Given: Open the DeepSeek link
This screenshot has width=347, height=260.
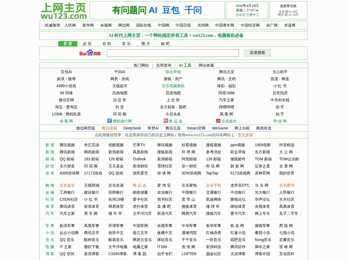Looking at the screenshot, I should [x=132, y=128].
